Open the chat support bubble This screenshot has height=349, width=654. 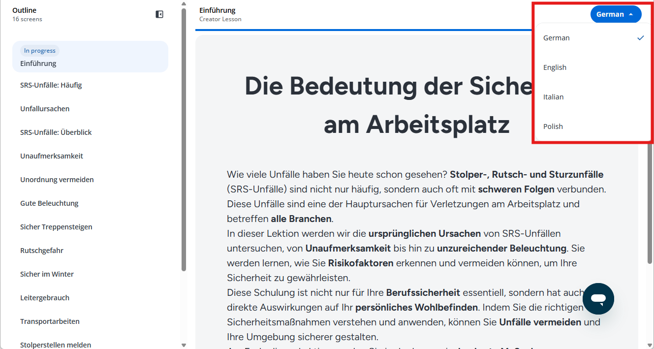click(x=598, y=299)
